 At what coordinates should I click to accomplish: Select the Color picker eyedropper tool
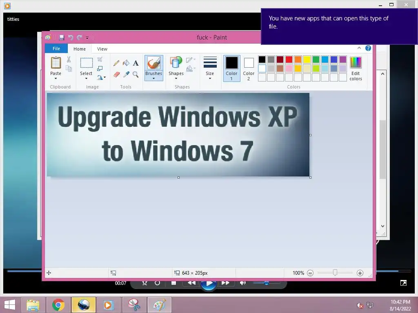tap(126, 74)
